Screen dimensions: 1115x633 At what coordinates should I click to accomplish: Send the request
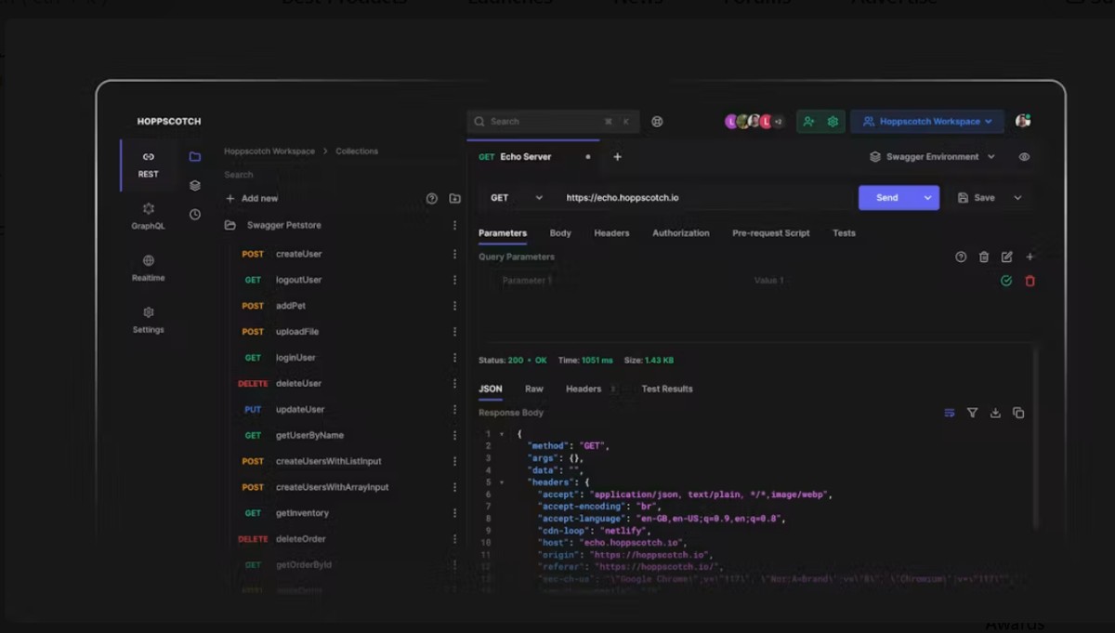(887, 198)
